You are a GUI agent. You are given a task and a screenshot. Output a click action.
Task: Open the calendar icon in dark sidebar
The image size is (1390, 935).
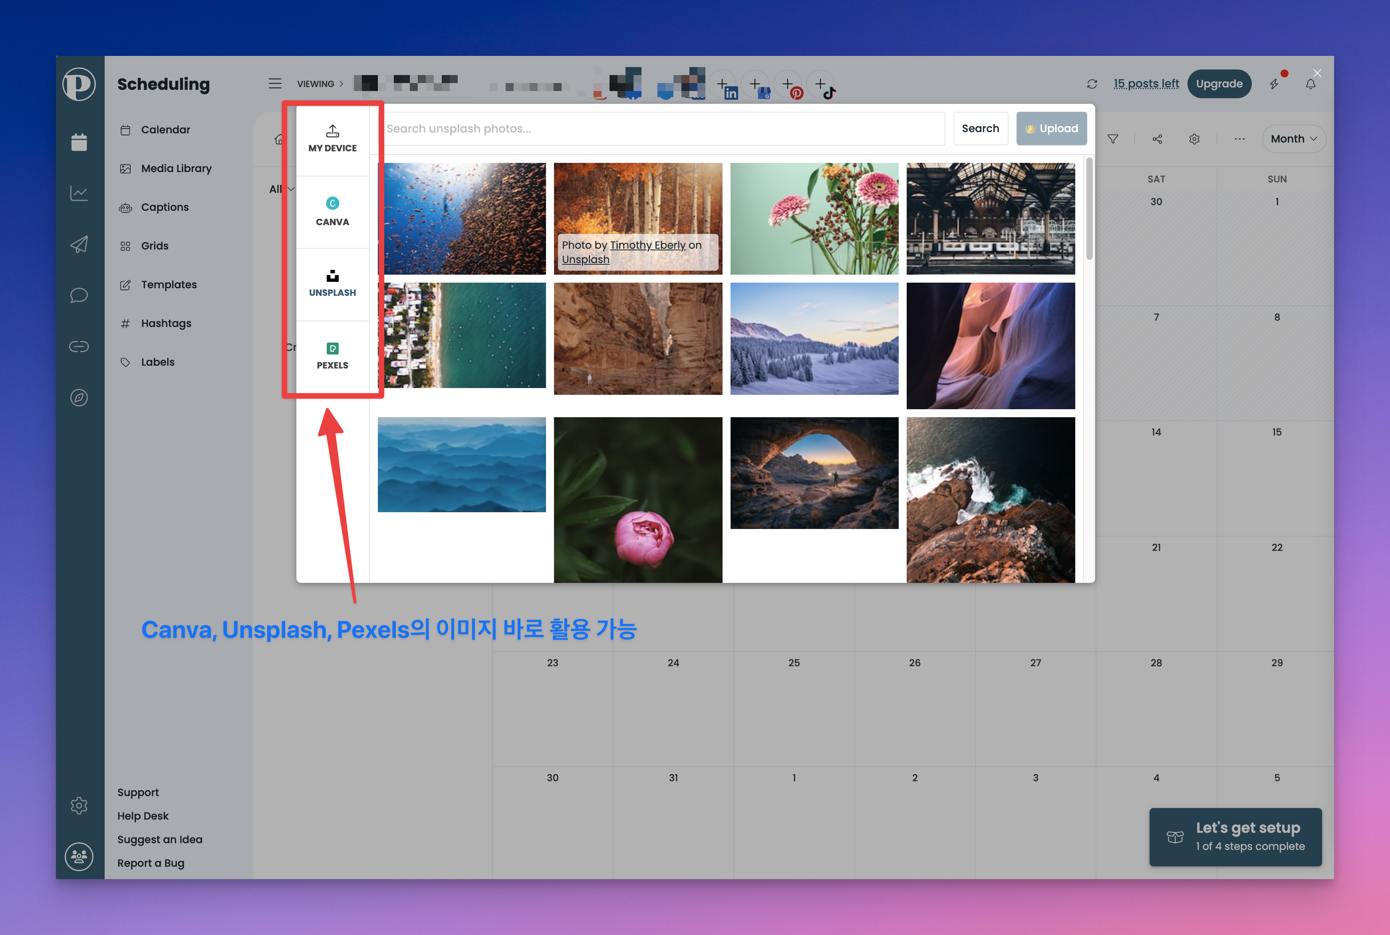click(79, 142)
